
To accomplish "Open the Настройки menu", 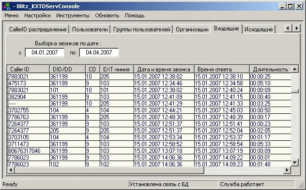I will (x=37, y=15).
